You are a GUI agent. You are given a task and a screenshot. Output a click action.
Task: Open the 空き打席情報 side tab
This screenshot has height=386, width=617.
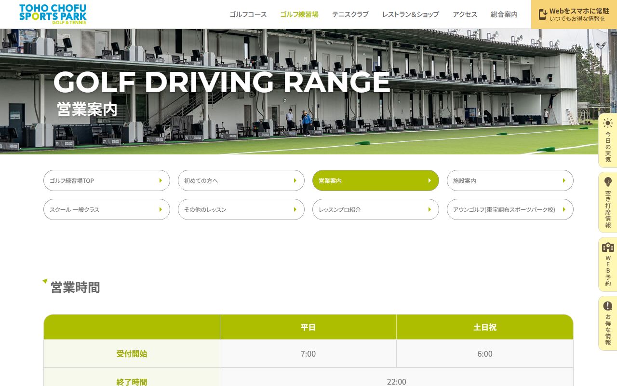coord(608,203)
